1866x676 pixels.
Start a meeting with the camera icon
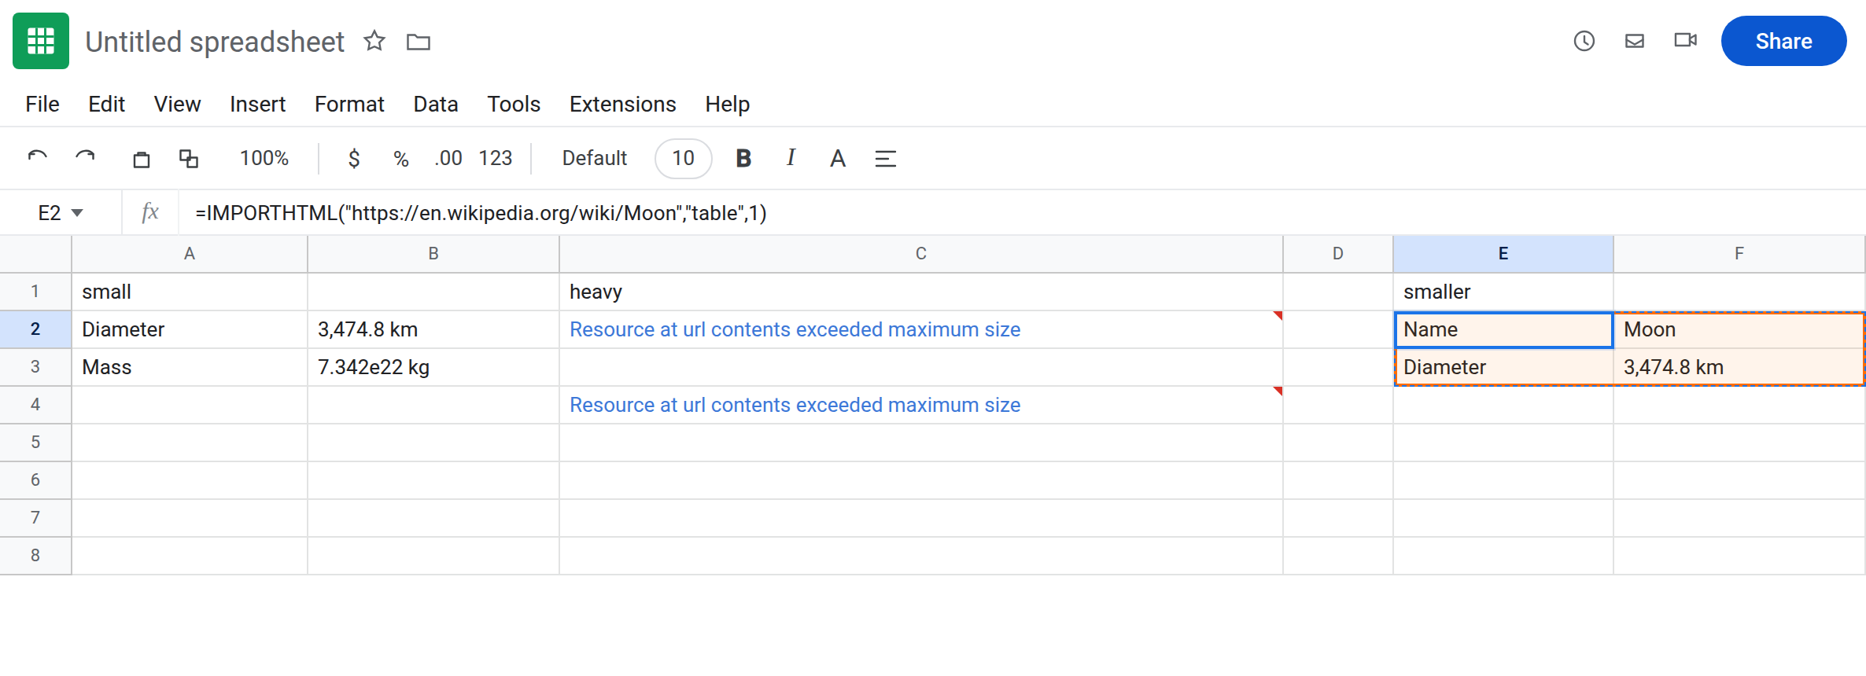click(1685, 40)
